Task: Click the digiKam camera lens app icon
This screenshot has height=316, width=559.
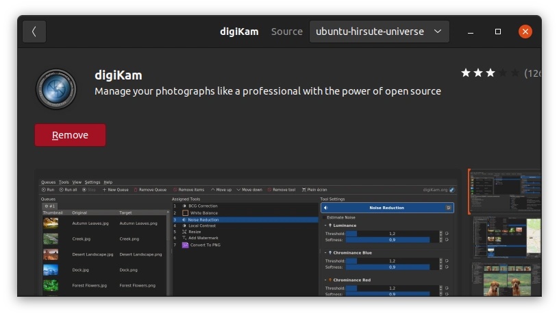Action: point(55,89)
